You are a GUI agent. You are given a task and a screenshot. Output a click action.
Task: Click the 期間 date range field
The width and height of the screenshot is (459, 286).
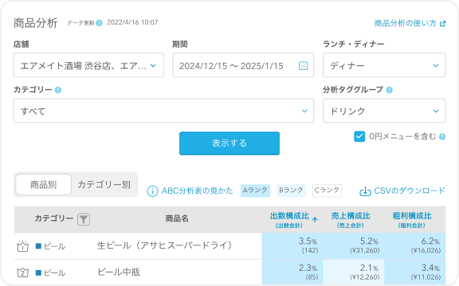tap(243, 65)
